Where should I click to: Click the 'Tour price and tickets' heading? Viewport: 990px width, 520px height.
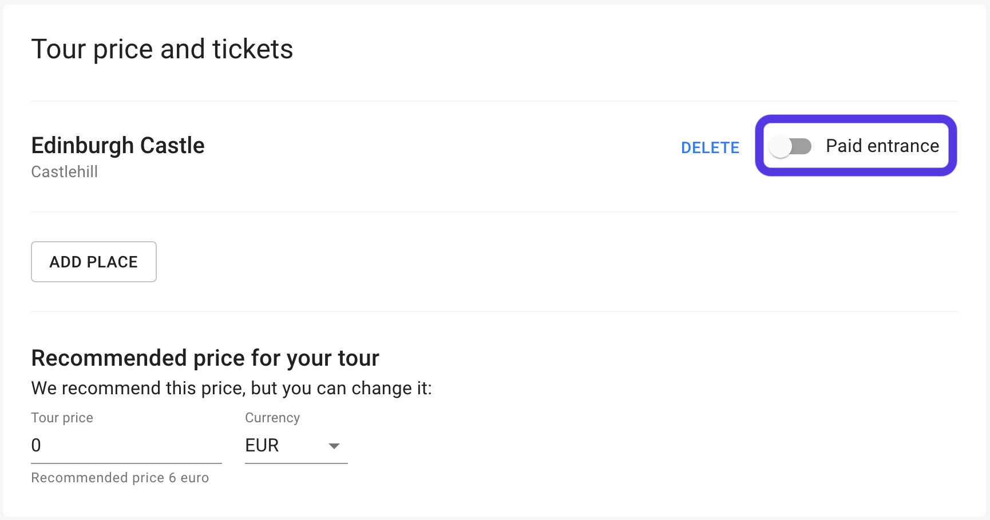(x=162, y=49)
